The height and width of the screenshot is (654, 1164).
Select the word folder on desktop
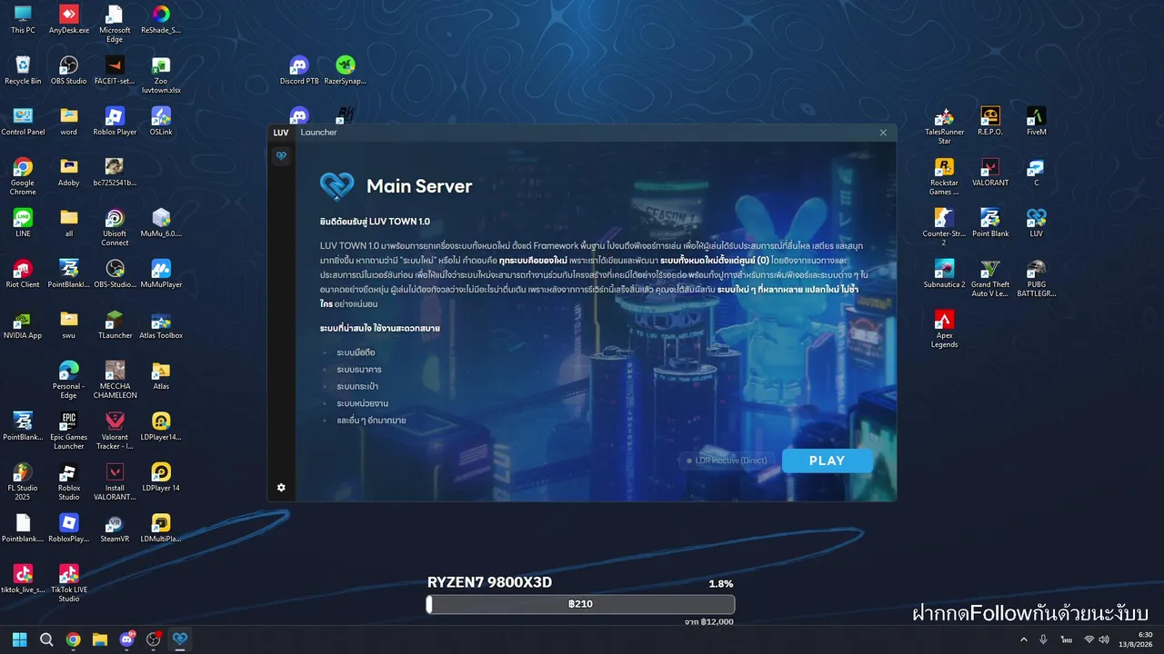pyautogui.click(x=69, y=121)
